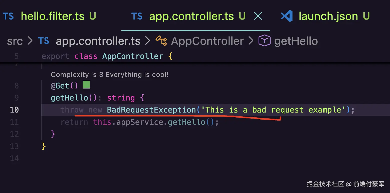
Task: Click the 'Complexity is 3' code lens
Action: pyautogui.click(x=110, y=74)
